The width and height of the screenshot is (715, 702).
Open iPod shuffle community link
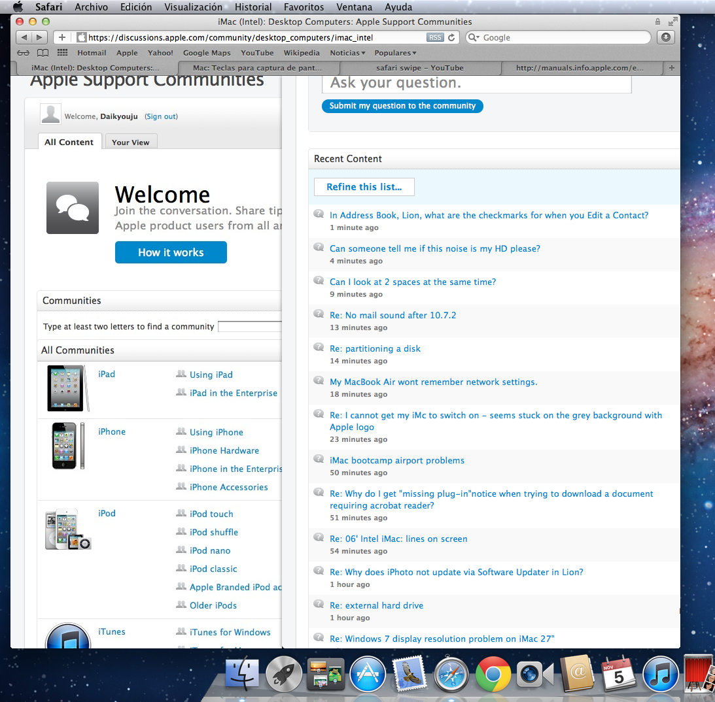[x=214, y=532]
